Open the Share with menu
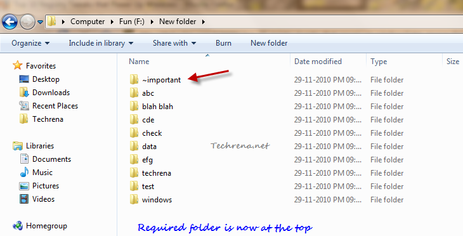Viewport: 463px width, 236px height. [x=174, y=43]
